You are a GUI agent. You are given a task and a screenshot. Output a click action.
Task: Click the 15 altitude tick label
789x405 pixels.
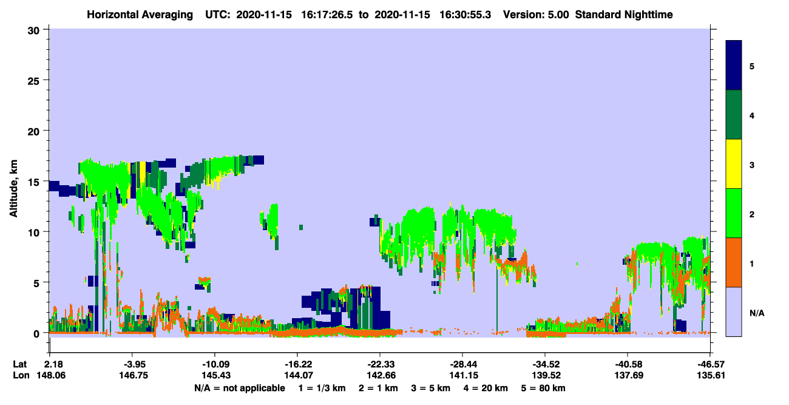pyautogui.click(x=35, y=182)
